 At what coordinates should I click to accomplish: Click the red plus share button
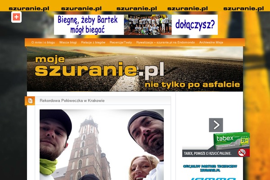pyautogui.click(x=16, y=17)
